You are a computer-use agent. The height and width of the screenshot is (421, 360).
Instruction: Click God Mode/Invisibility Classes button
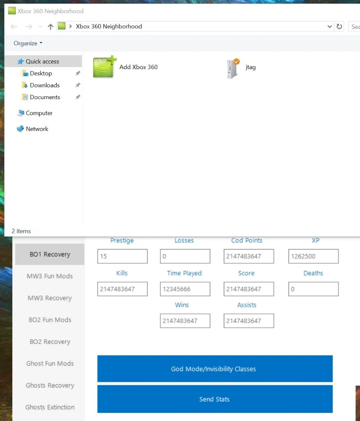(215, 369)
